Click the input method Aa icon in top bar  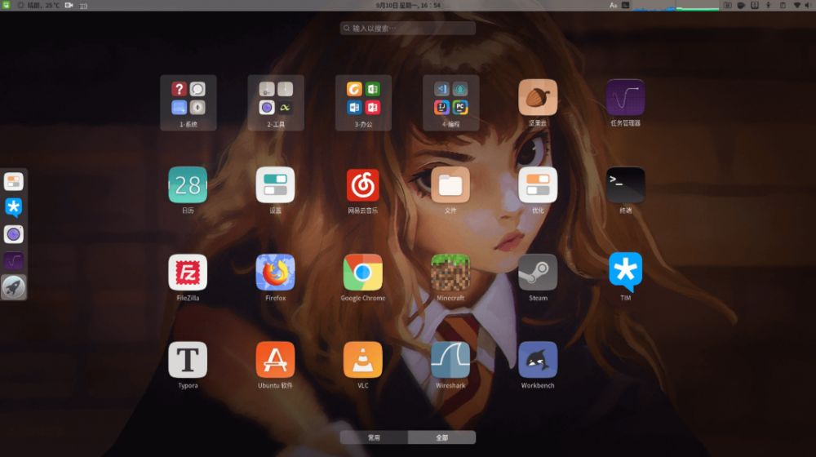click(613, 5)
